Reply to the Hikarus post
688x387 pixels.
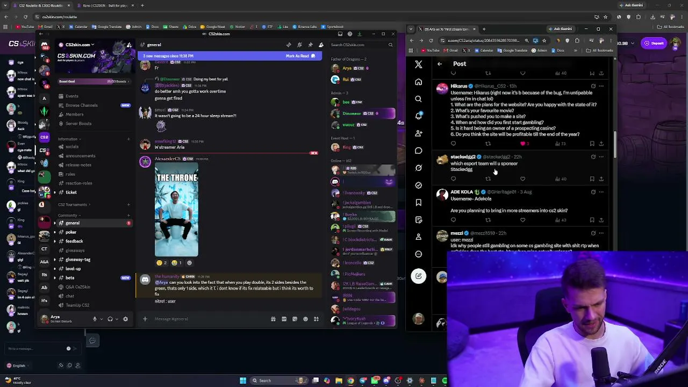(453, 144)
